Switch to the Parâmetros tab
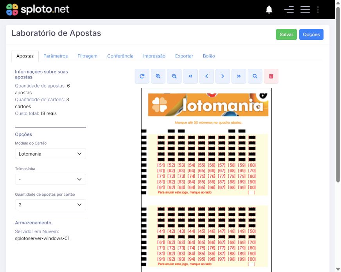 coord(56,56)
